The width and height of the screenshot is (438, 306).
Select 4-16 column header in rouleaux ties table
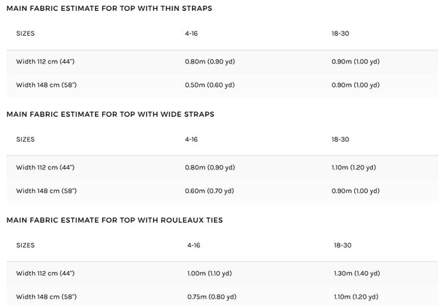click(195, 245)
